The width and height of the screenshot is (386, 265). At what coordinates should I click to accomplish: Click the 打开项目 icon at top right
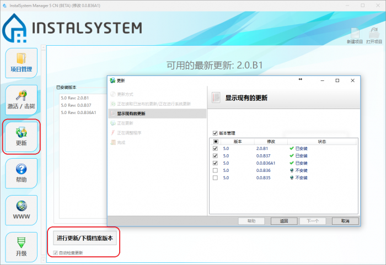pos(374,35)
